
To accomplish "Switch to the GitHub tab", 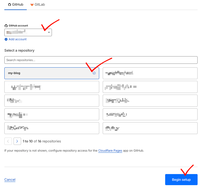I will 15,5.
